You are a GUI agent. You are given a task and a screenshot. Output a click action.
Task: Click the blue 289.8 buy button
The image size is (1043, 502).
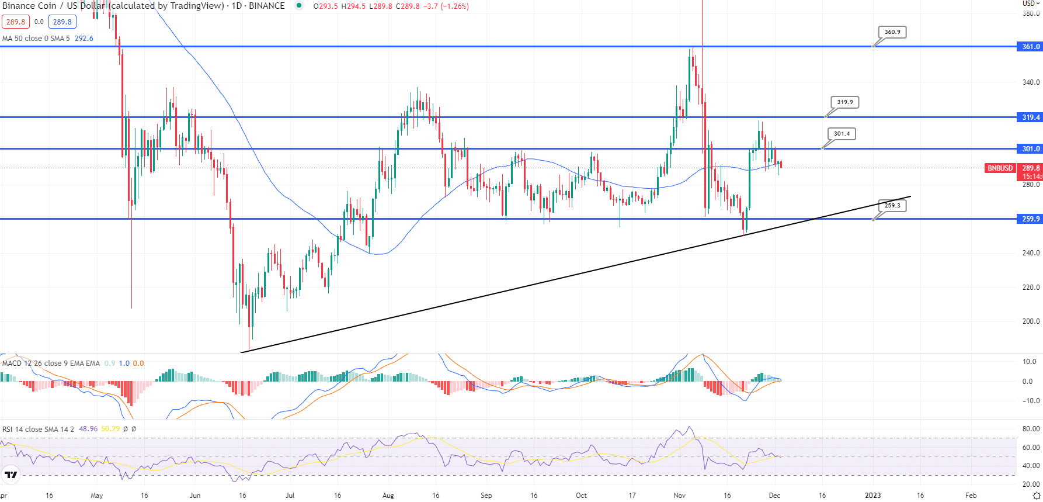(62, 22)
